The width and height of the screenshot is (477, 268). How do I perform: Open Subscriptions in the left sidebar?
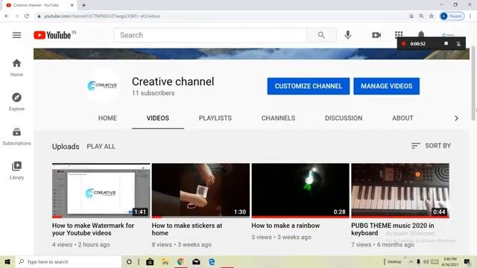click(x=16, y=136)
